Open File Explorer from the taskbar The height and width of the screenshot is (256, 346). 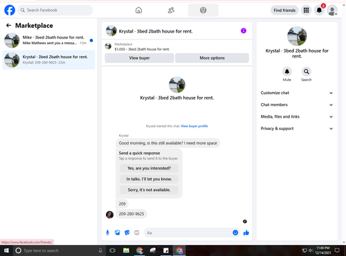pos(126,250)
